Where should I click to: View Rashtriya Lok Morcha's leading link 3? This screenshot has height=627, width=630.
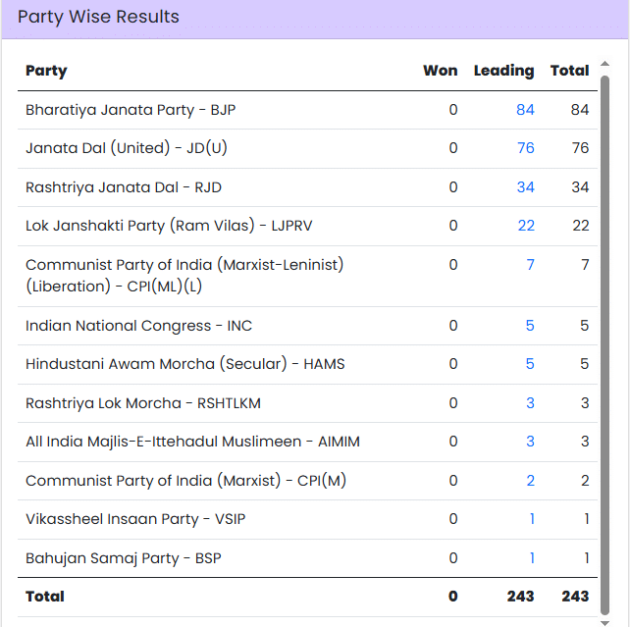tap(530, 403)
